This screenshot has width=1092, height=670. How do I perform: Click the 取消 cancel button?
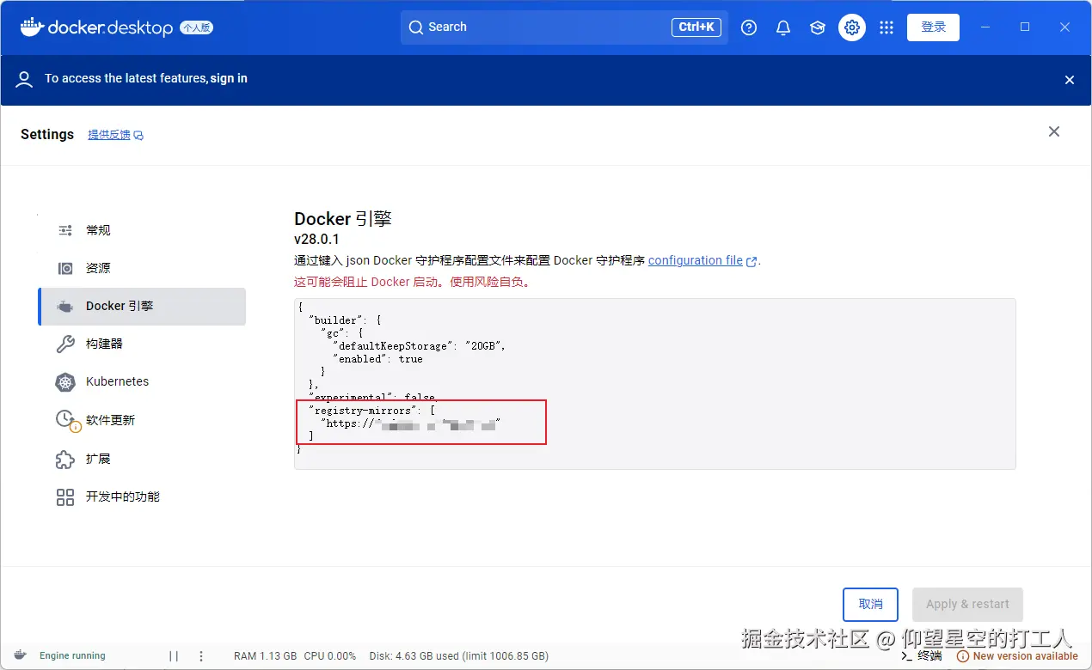[x=871, y=604]
